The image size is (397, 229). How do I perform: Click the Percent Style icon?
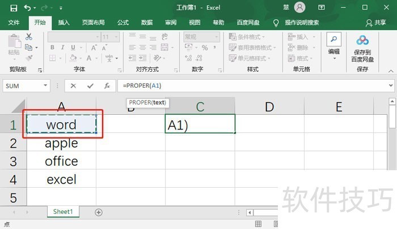pos(205,47)
